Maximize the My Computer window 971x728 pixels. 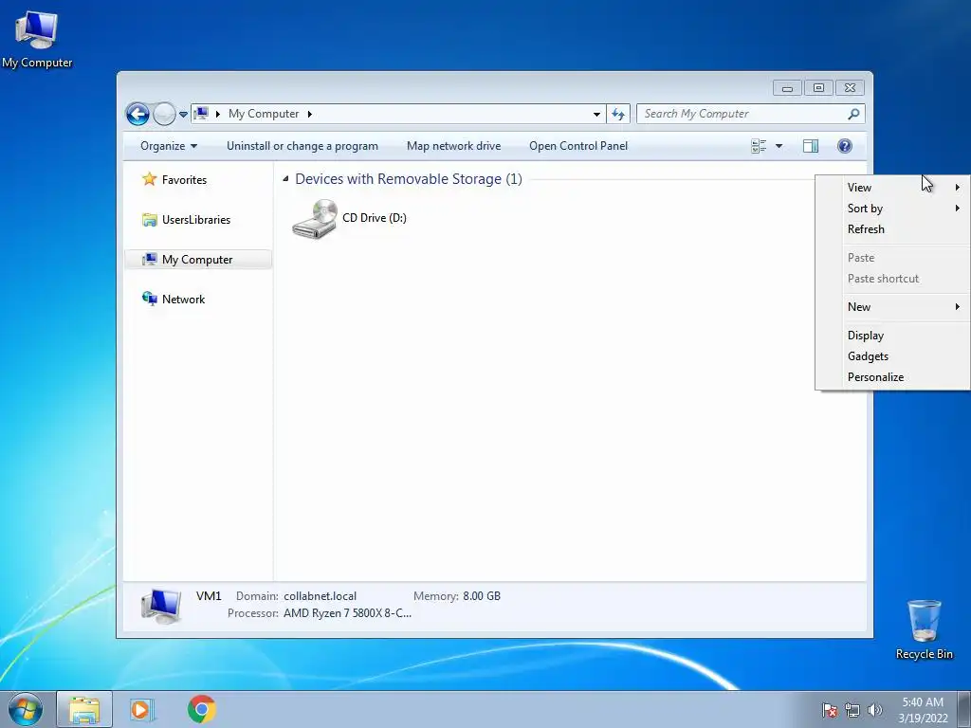[818, 88]
